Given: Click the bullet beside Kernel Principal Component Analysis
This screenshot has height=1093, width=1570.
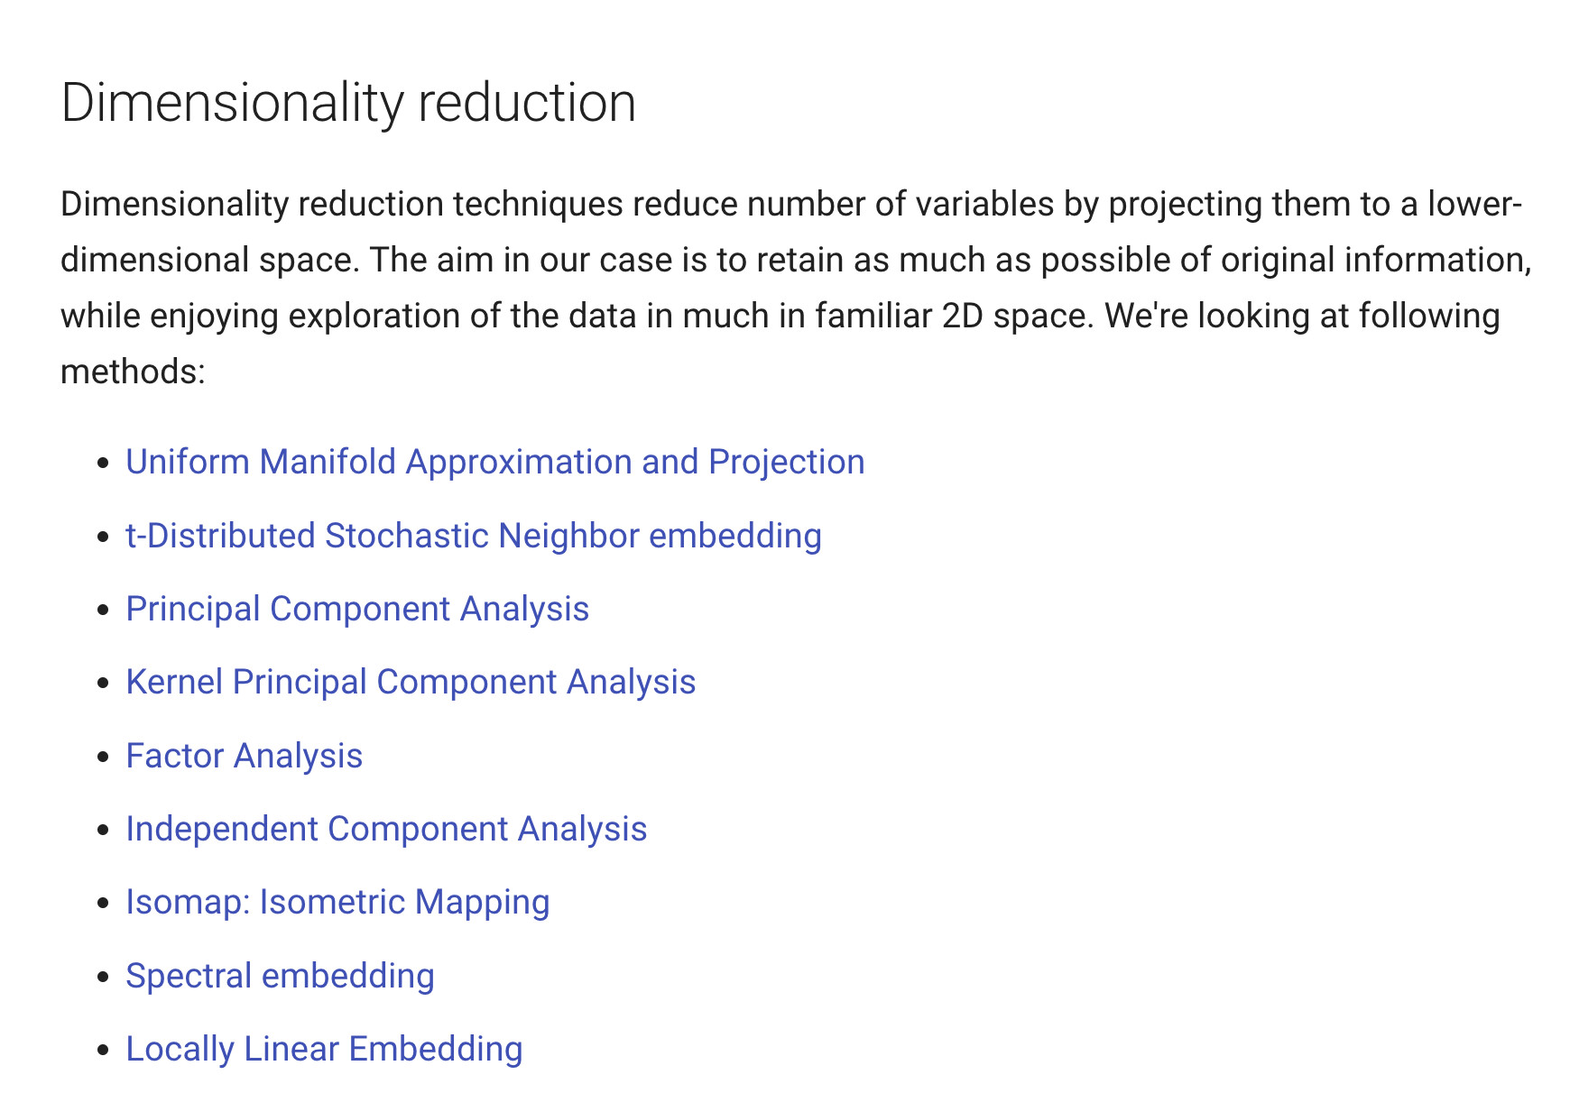Looking at the screenshot, I should (x=104, y=684).
